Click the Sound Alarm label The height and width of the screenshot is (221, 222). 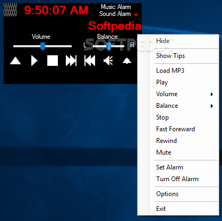click(x=115, y=14)
